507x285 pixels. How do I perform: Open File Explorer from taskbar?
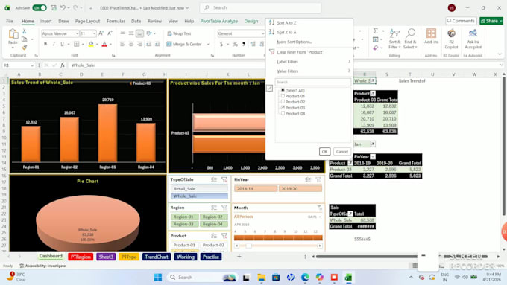click(x=261, y=278)
